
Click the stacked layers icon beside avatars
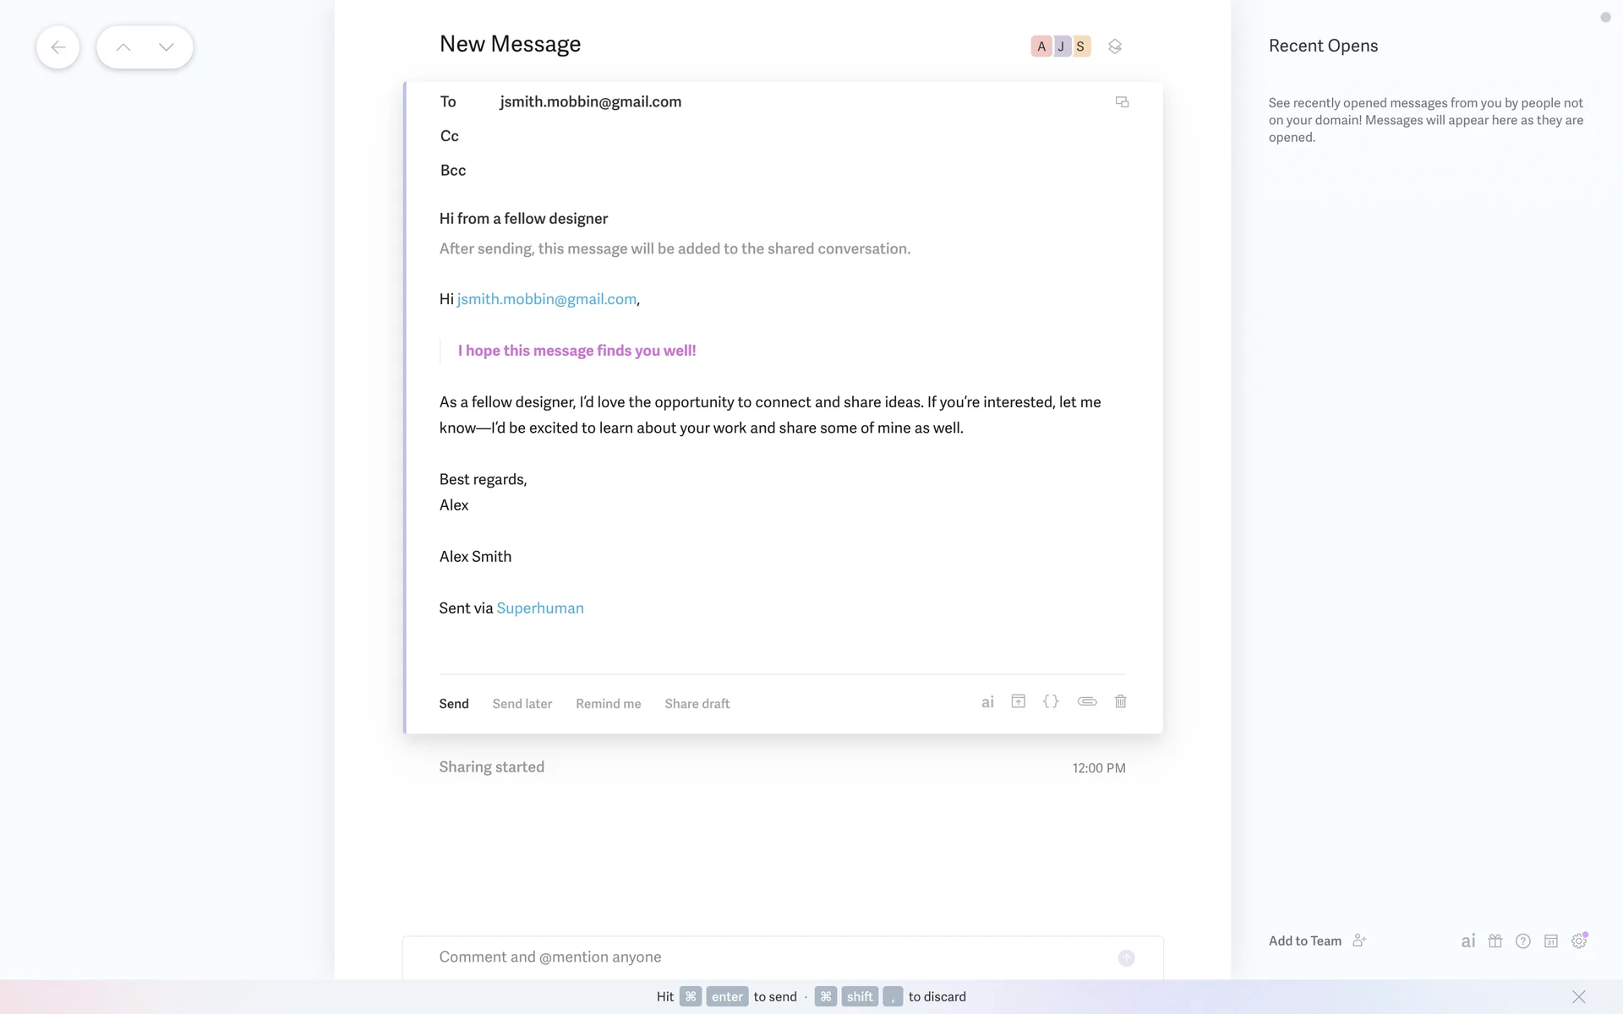1115,46
